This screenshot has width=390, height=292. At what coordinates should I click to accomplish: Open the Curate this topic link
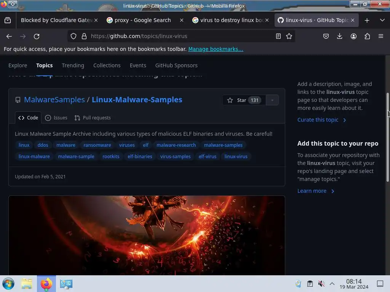(x=321, y=120)
